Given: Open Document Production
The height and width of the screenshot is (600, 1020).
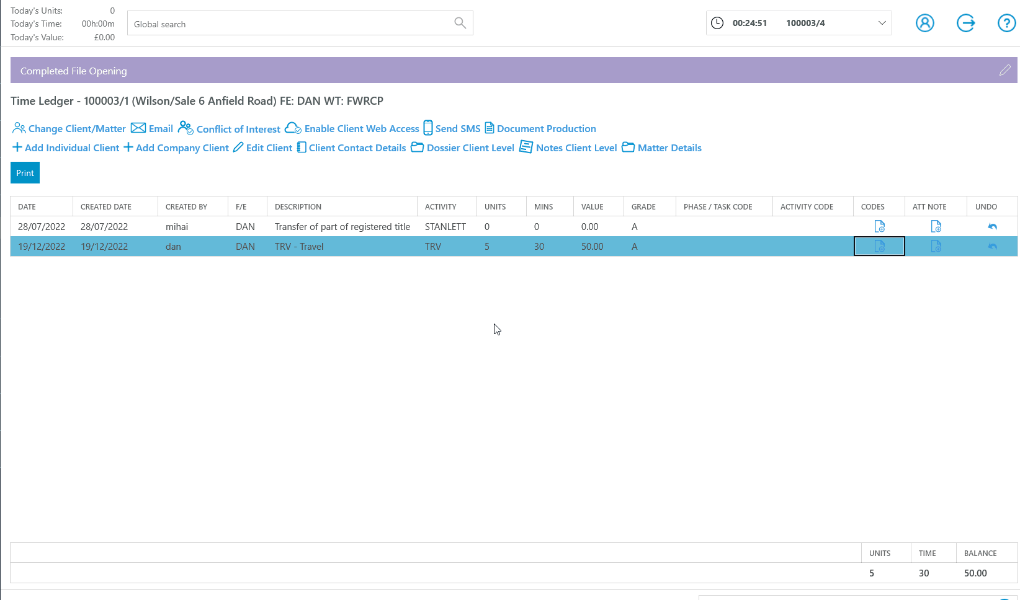Looking at the screenshot, I should [540, 128].
